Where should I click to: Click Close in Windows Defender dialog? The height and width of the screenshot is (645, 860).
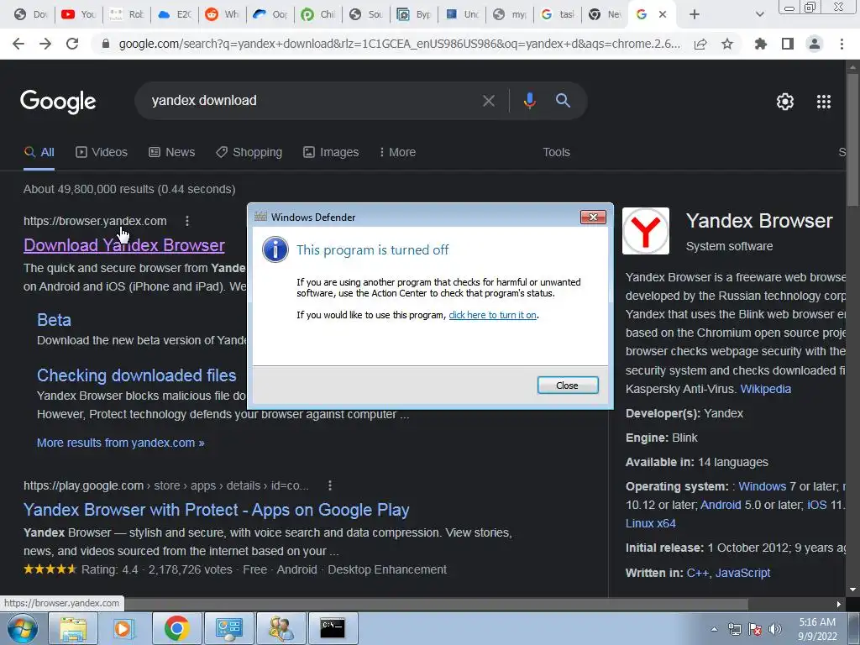coord(568,385)
